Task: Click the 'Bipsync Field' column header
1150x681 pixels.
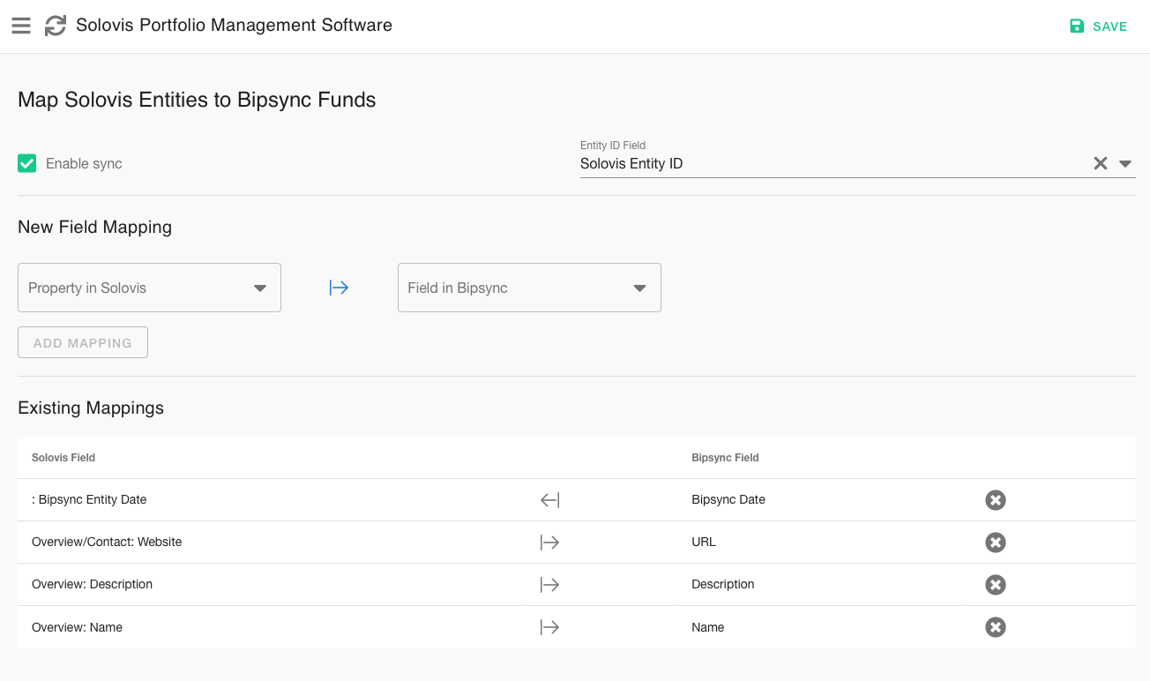Action: point(725,458)
